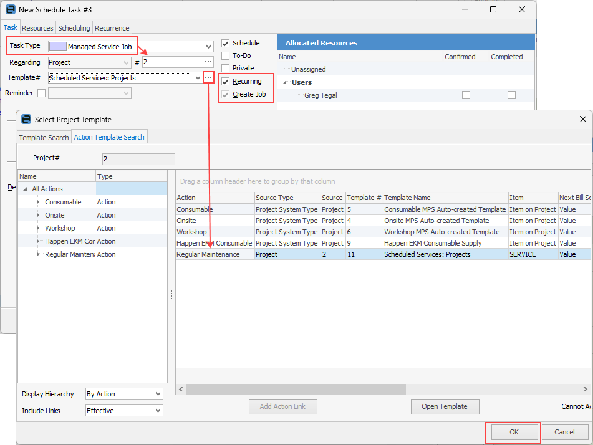Collapse the All Actions tree node
593x445 pixels.
pyautogui.click(x=26, y=189)
